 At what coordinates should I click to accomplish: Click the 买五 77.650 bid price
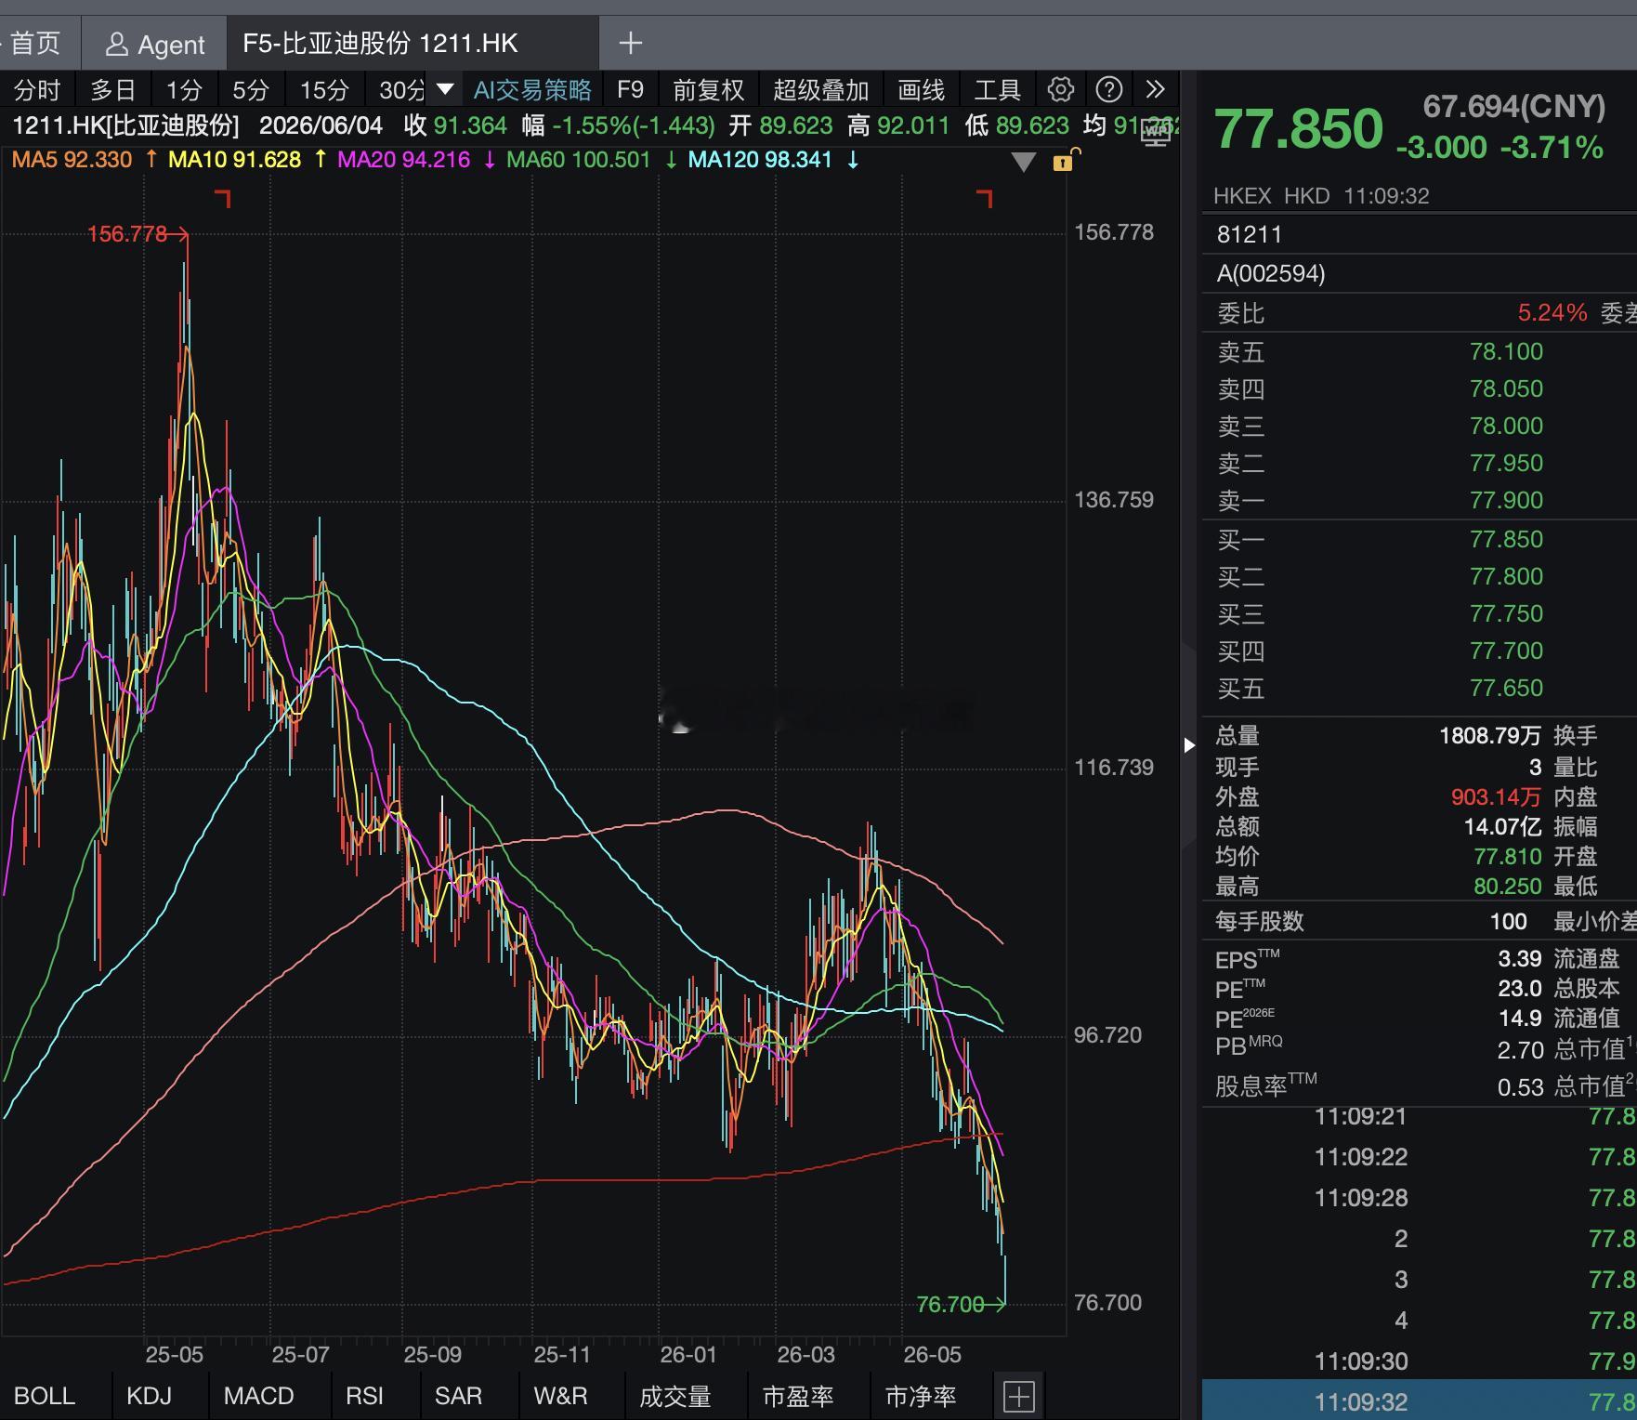(x=1506, y=689)
